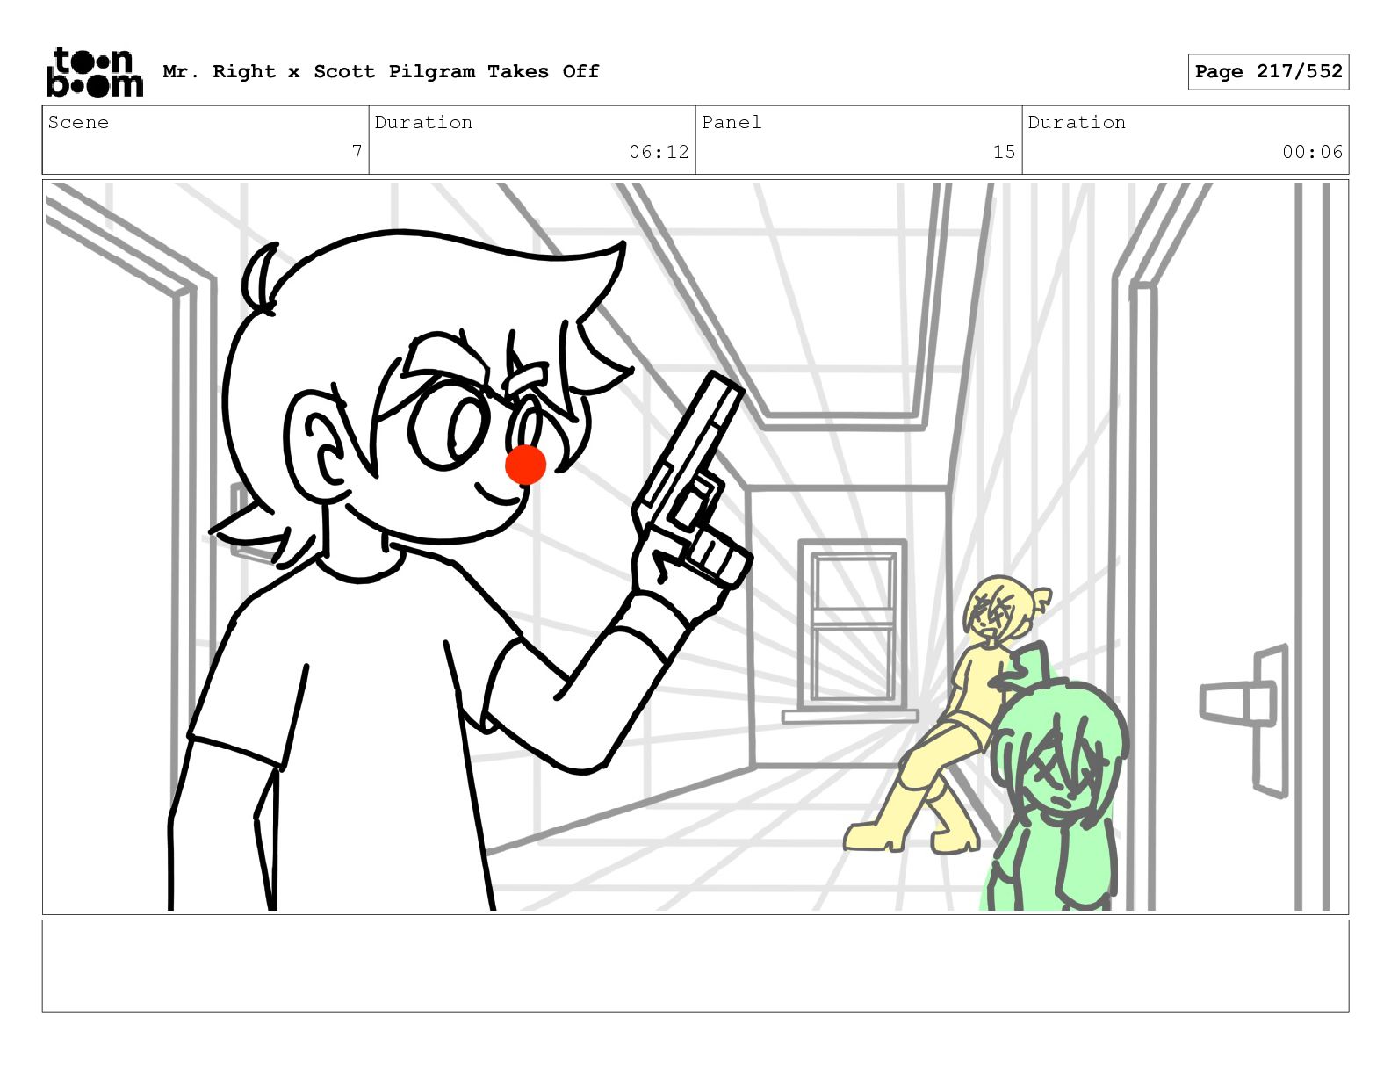Click the title 'Mr. Right x Scott Pilgram Takes Off'

pos(381,71)
